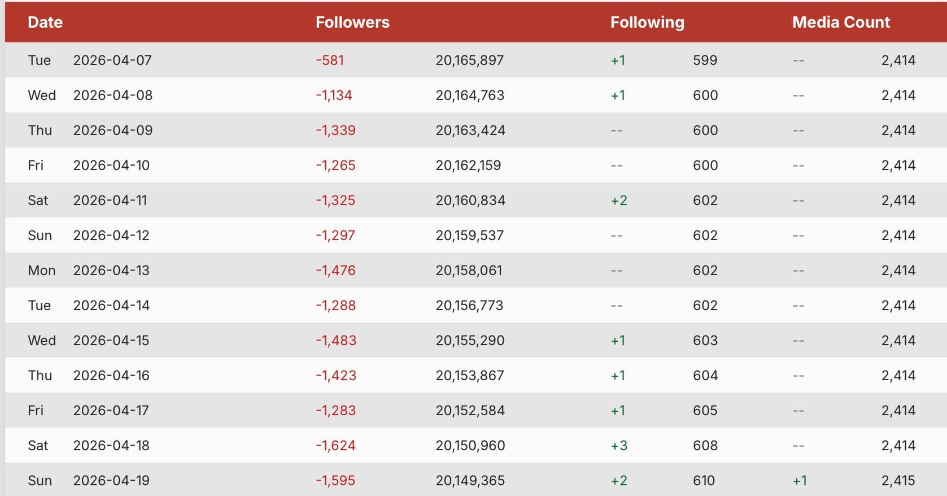947x496 pixels.
Task: Click the 2026-04-16 date cell
Action: (x=111, y=376)
